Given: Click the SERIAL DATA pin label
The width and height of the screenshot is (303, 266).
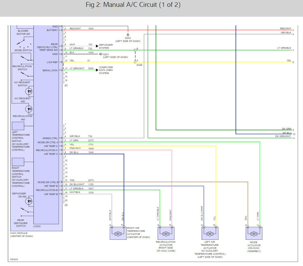Looking at the screenshot, I should point(50,70).
